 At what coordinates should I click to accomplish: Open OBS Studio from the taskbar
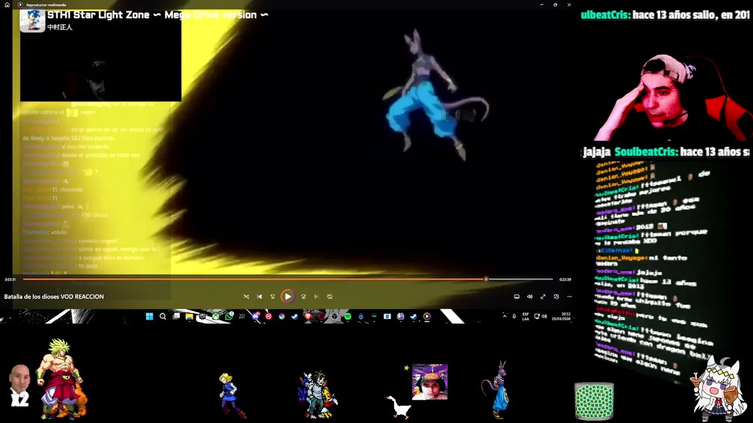coord(334,317)
